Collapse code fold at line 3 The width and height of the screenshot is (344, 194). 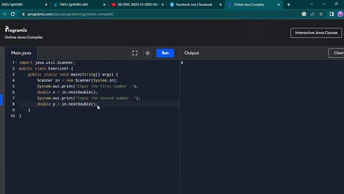tap(16, 74)
